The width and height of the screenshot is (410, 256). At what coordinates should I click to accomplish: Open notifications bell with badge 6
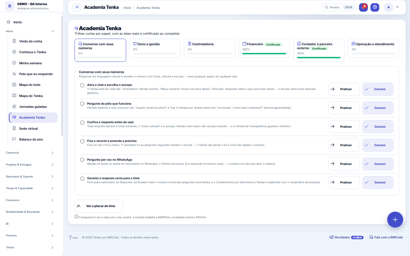point(363,7)
